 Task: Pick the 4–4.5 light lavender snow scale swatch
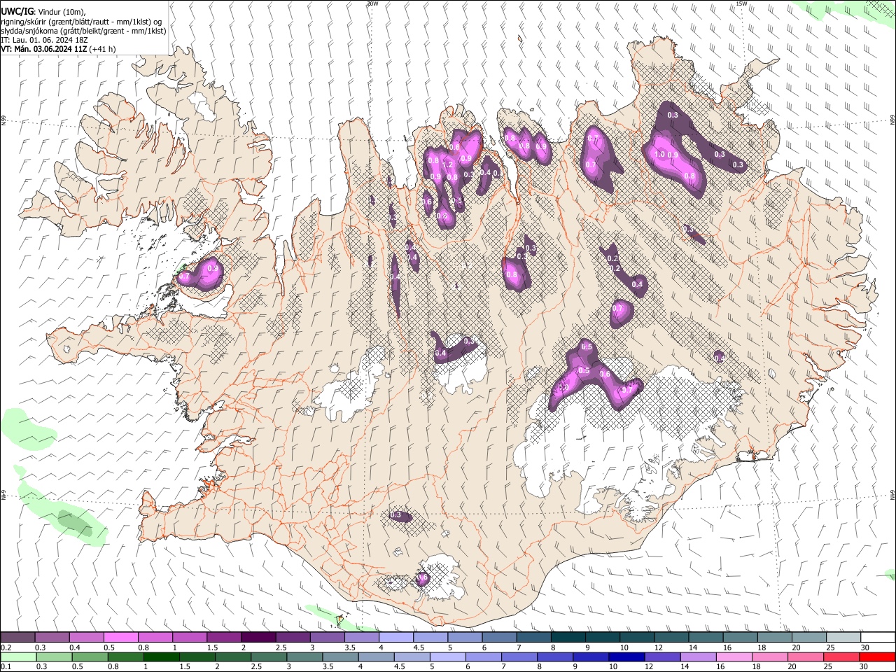coord(396,638)
